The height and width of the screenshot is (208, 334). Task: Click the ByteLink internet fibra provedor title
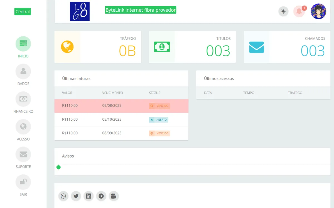click(141, 10)
